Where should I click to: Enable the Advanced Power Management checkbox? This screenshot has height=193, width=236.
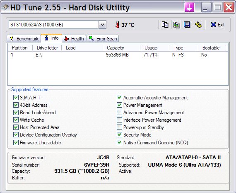coord(119,113)
